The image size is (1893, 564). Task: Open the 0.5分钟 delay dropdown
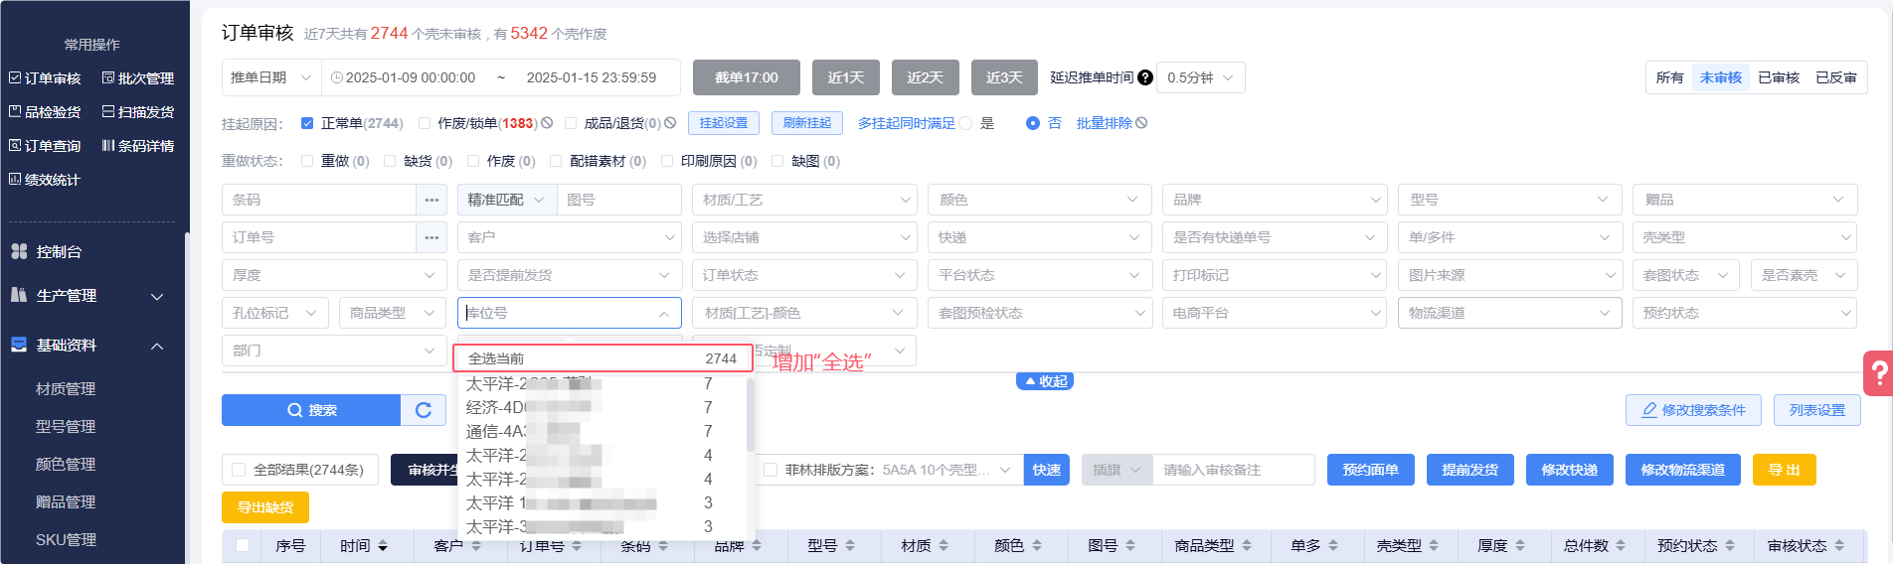[1200, 77]
